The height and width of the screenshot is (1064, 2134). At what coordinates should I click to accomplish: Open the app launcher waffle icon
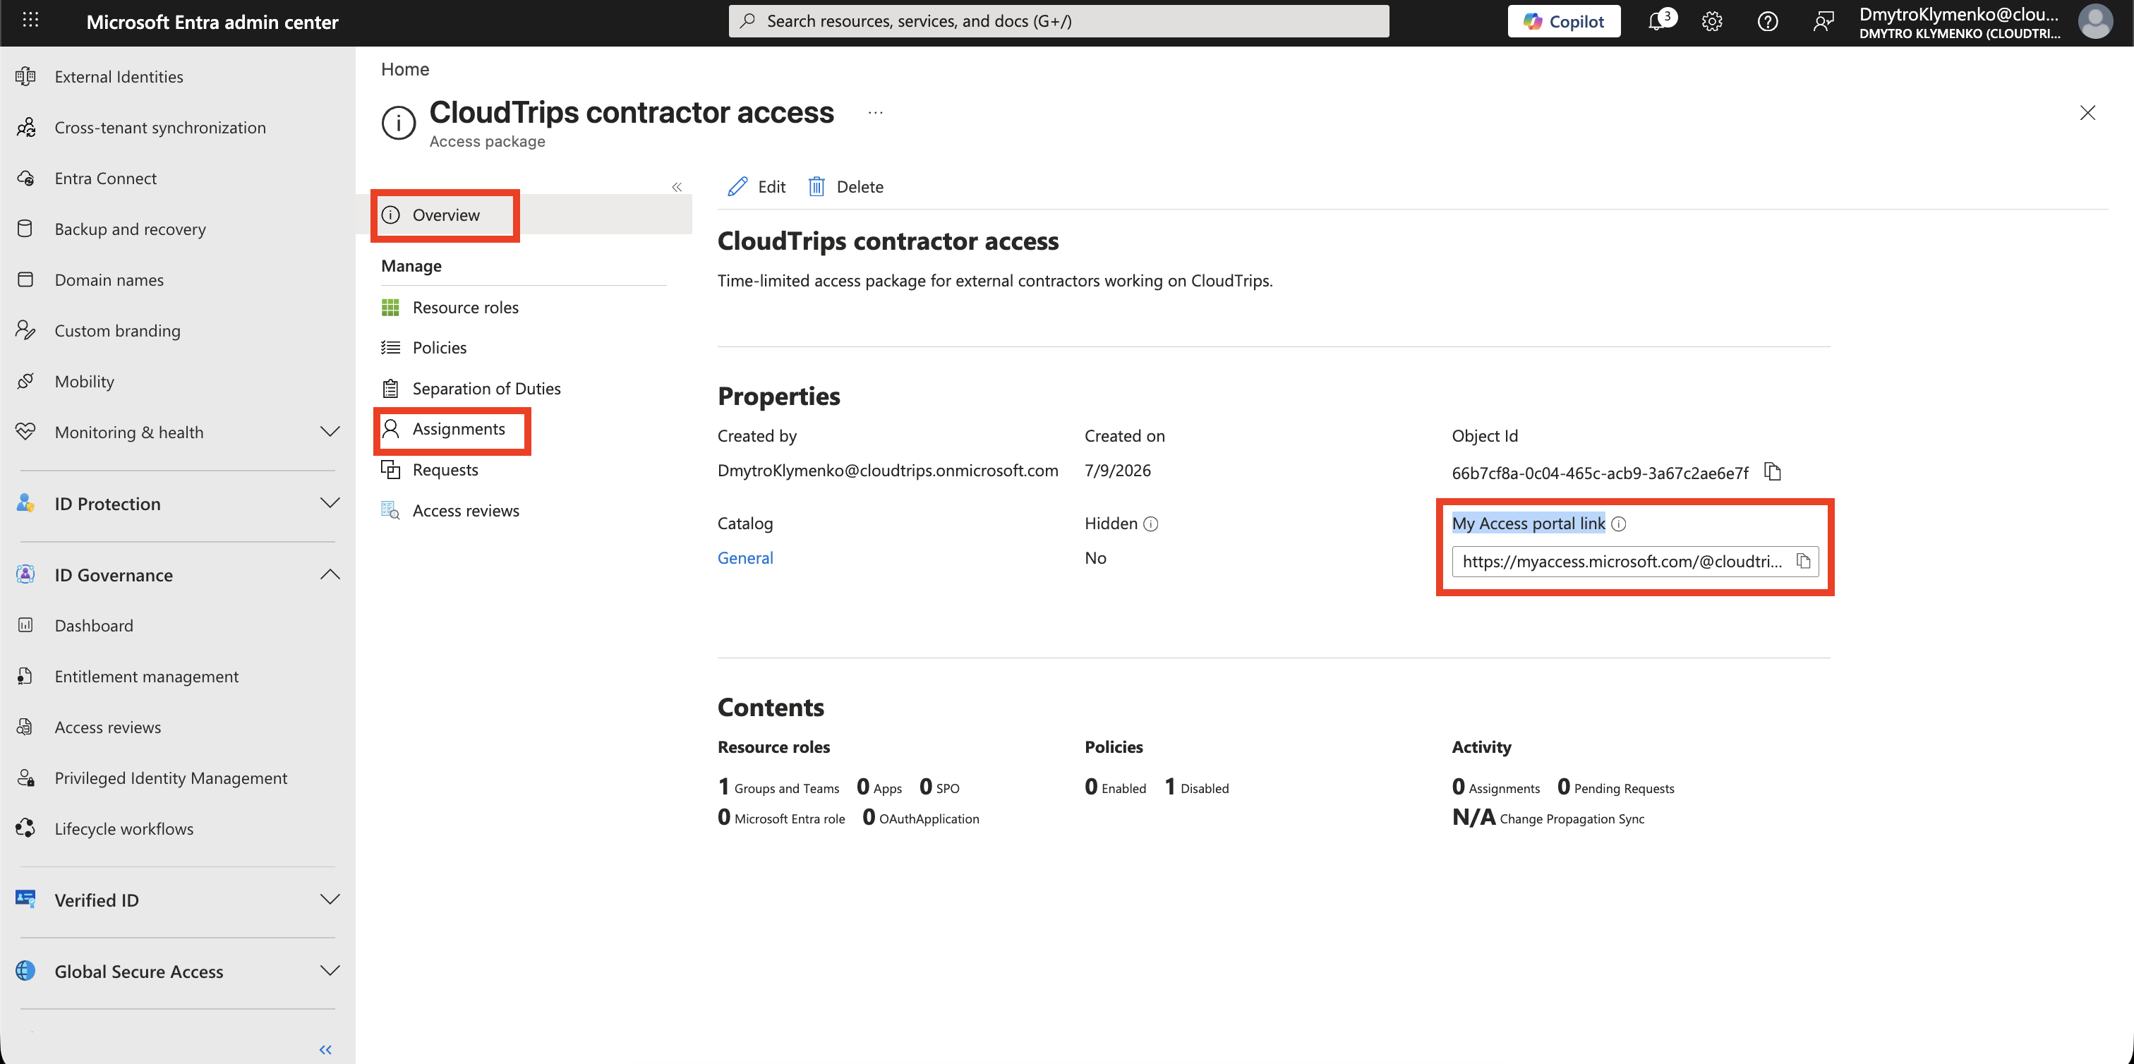pyautogui.click(x=30, y=20)
